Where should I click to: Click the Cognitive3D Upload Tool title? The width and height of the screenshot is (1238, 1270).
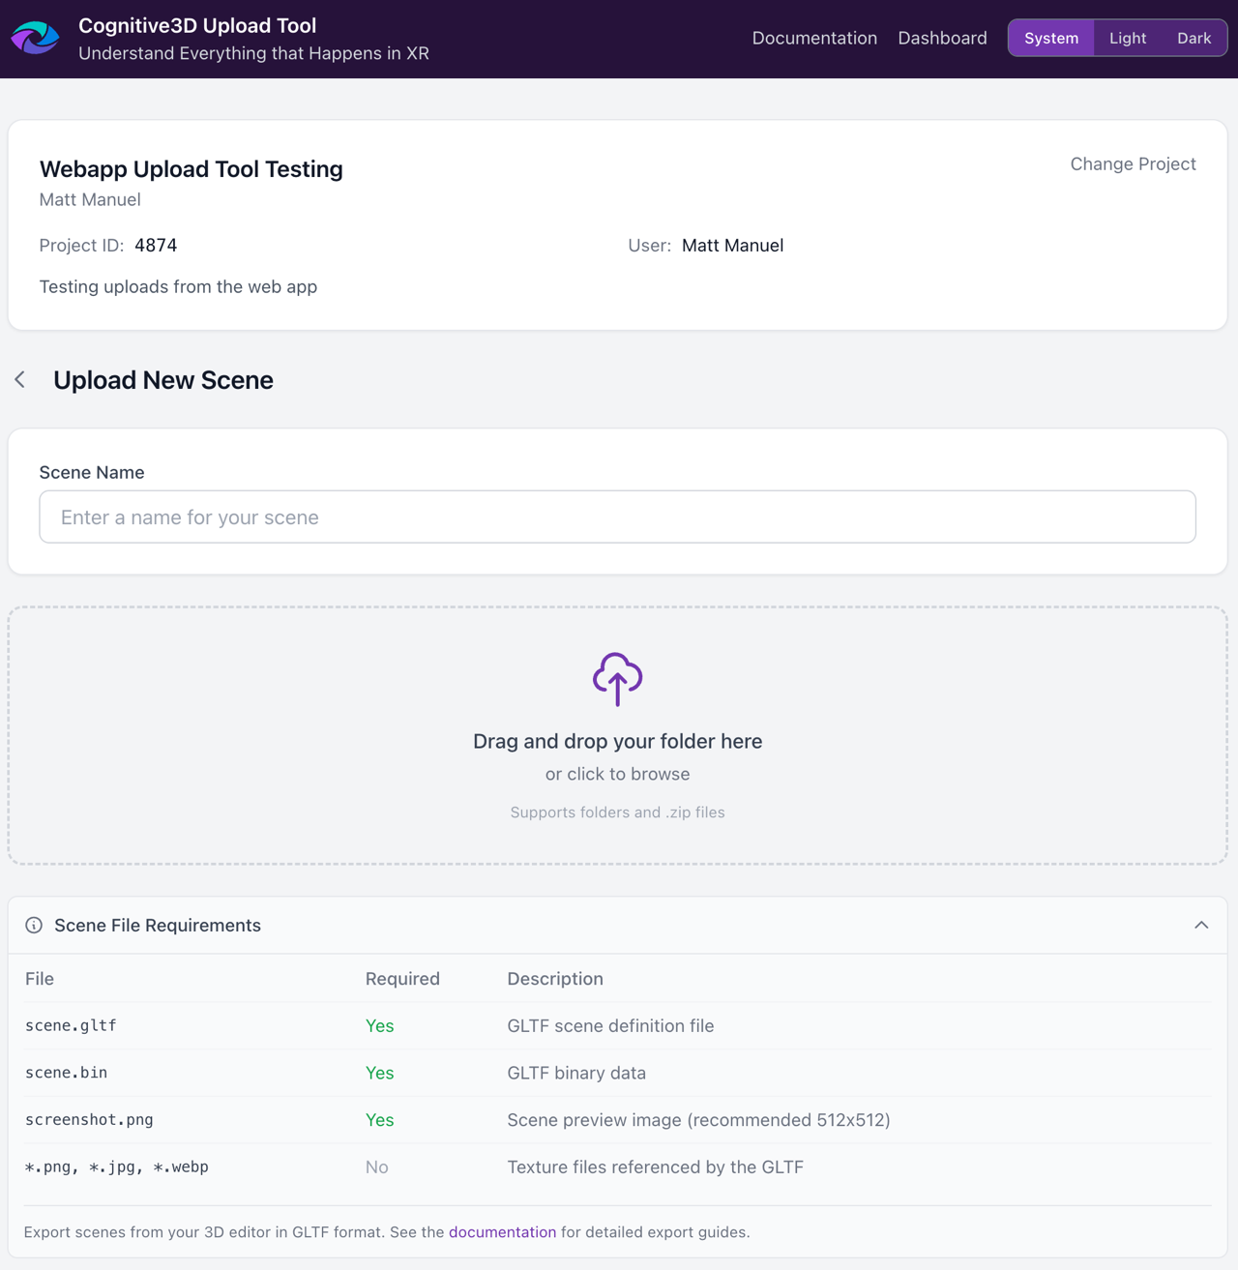pos(197,26)
